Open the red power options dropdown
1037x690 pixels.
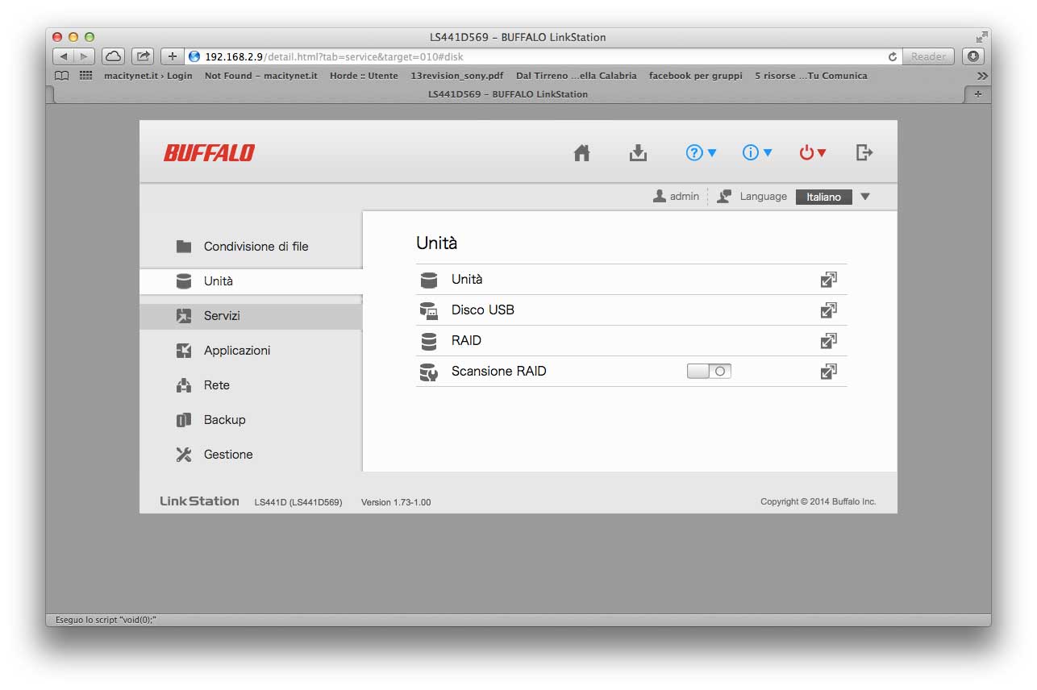[x=813, y=152]
